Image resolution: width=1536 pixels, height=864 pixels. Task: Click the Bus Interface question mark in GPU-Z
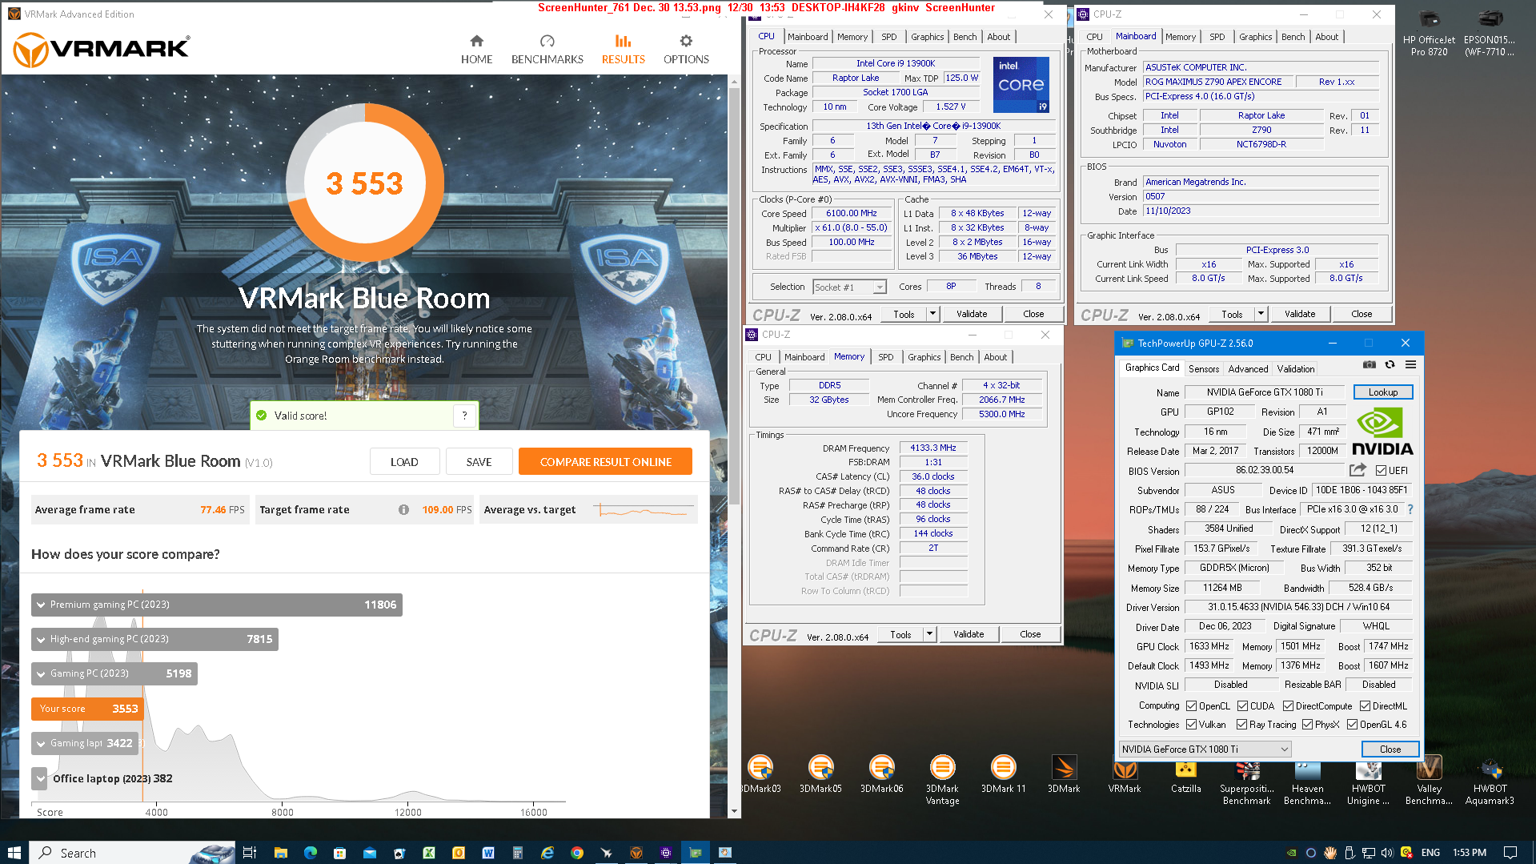coord(1410,509)
